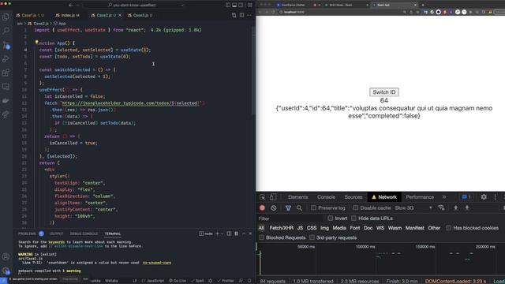This screenshot has height=284, width=505.
Task: Open the Performance tab in DevTools
Action: [420, 197]
